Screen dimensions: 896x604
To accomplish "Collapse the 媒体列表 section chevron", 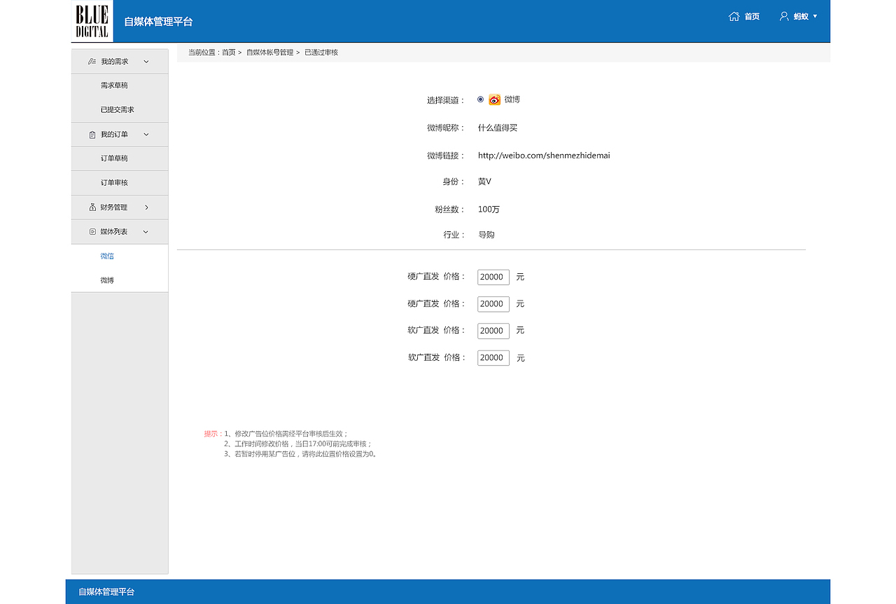I will 146,231.
